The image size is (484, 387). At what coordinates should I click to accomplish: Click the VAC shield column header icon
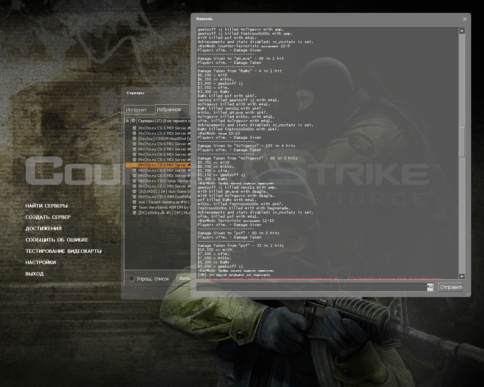click(x=133, y=121)
